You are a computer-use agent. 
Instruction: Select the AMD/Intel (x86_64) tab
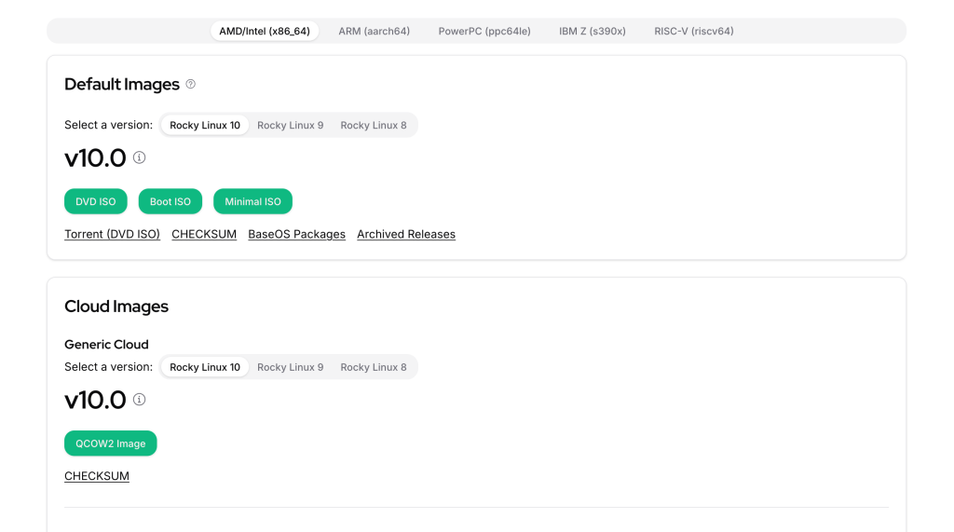tap(265, 31)
